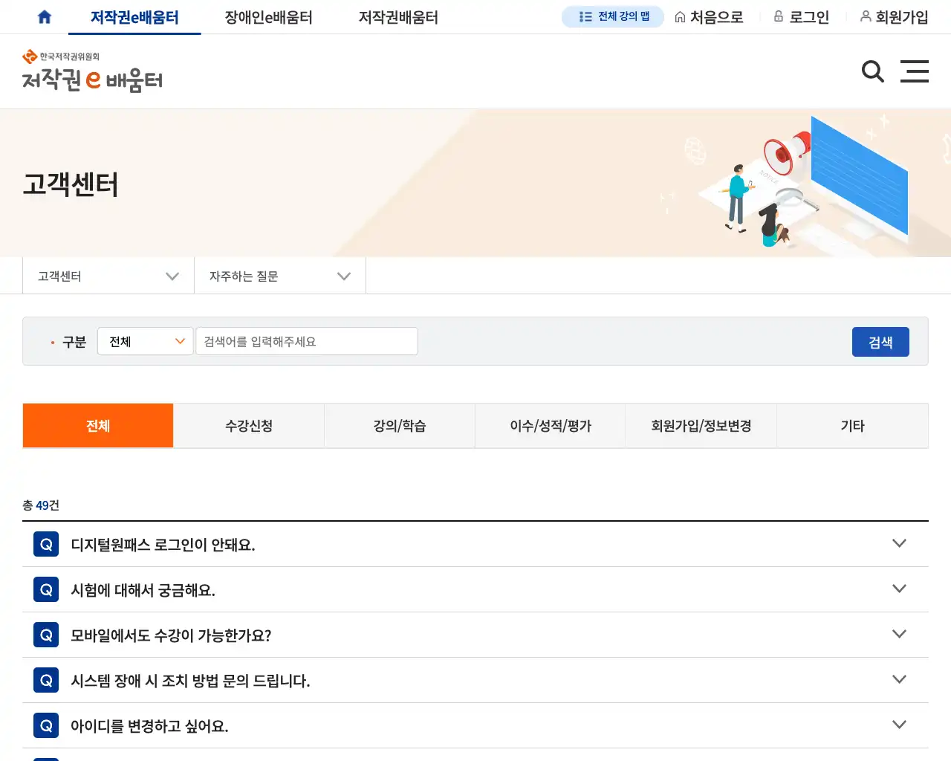Image resolution: width=951 pixels, height=761 pixels.
Task: Open the 구분 전체 dropdown
Action: [x=145, y=341]
